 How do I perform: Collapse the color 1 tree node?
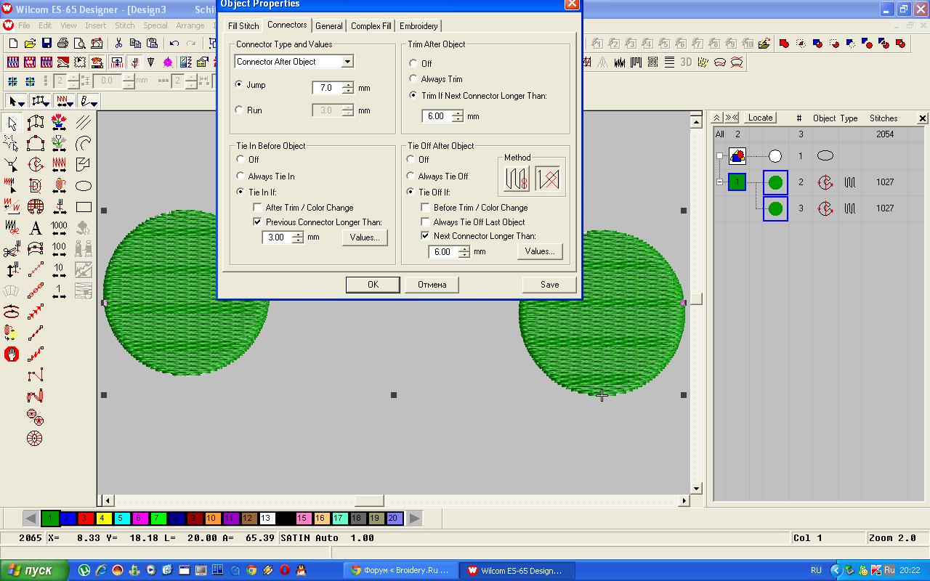click(x=719, y=182)
